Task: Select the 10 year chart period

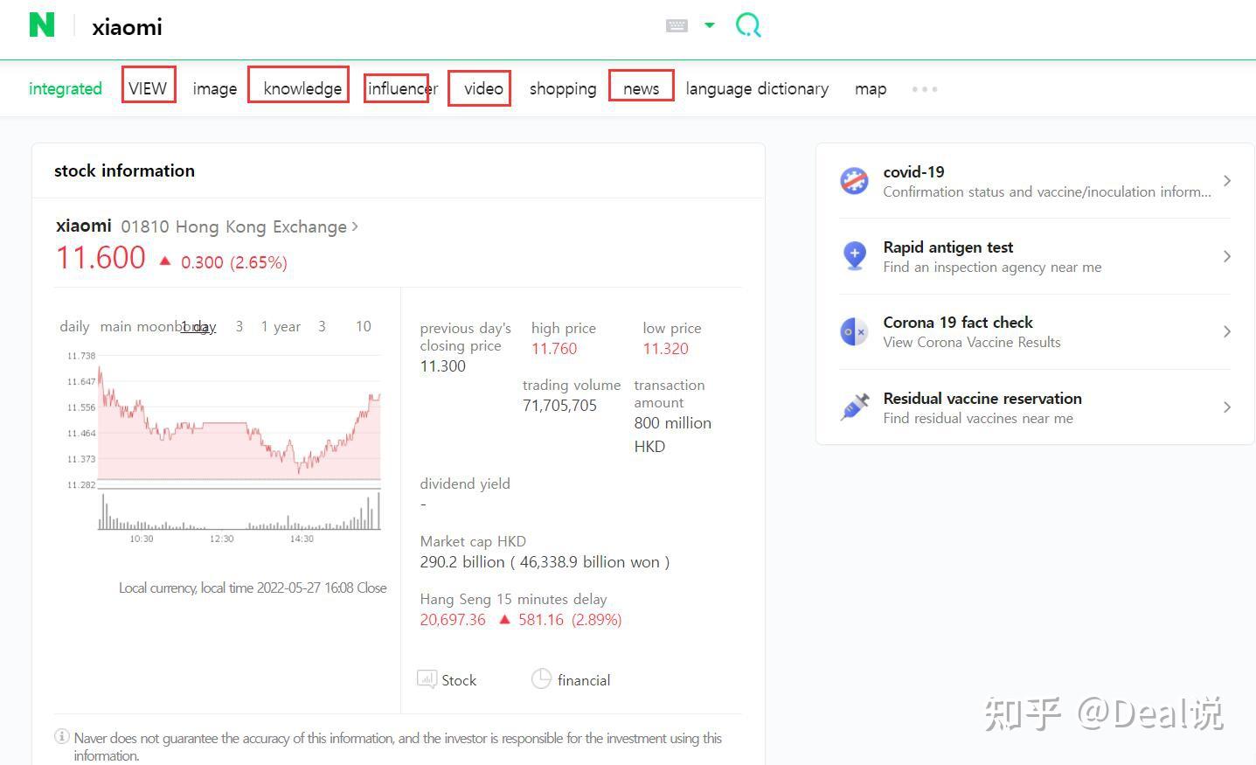Action: tap(364, 326)
